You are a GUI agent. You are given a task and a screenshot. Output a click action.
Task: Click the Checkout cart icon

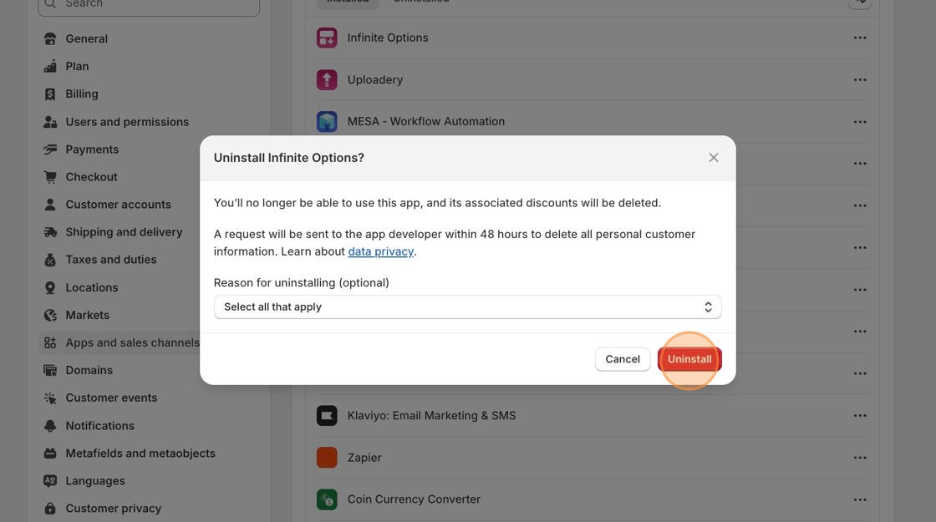point(50,177)
